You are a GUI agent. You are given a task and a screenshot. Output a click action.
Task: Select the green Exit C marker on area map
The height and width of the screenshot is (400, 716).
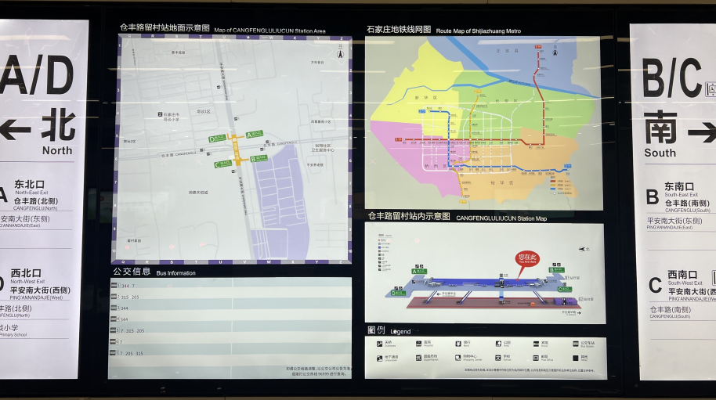(x=222, y=164)
